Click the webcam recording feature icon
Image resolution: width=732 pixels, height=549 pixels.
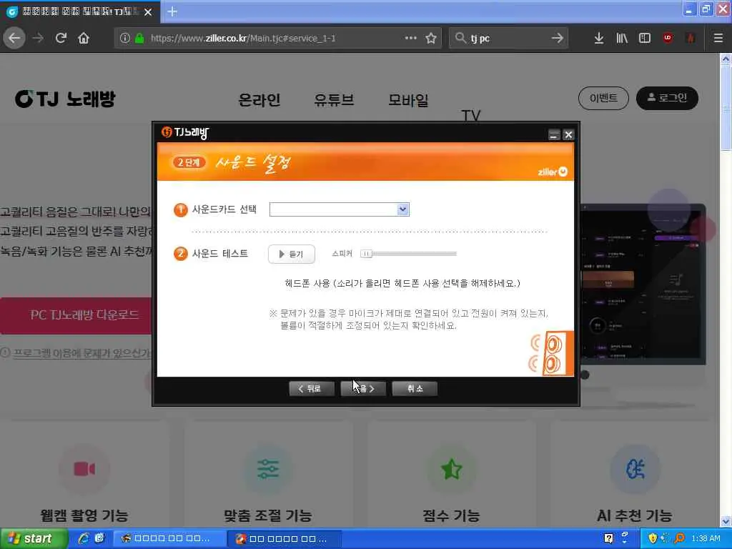click(84, 469)
